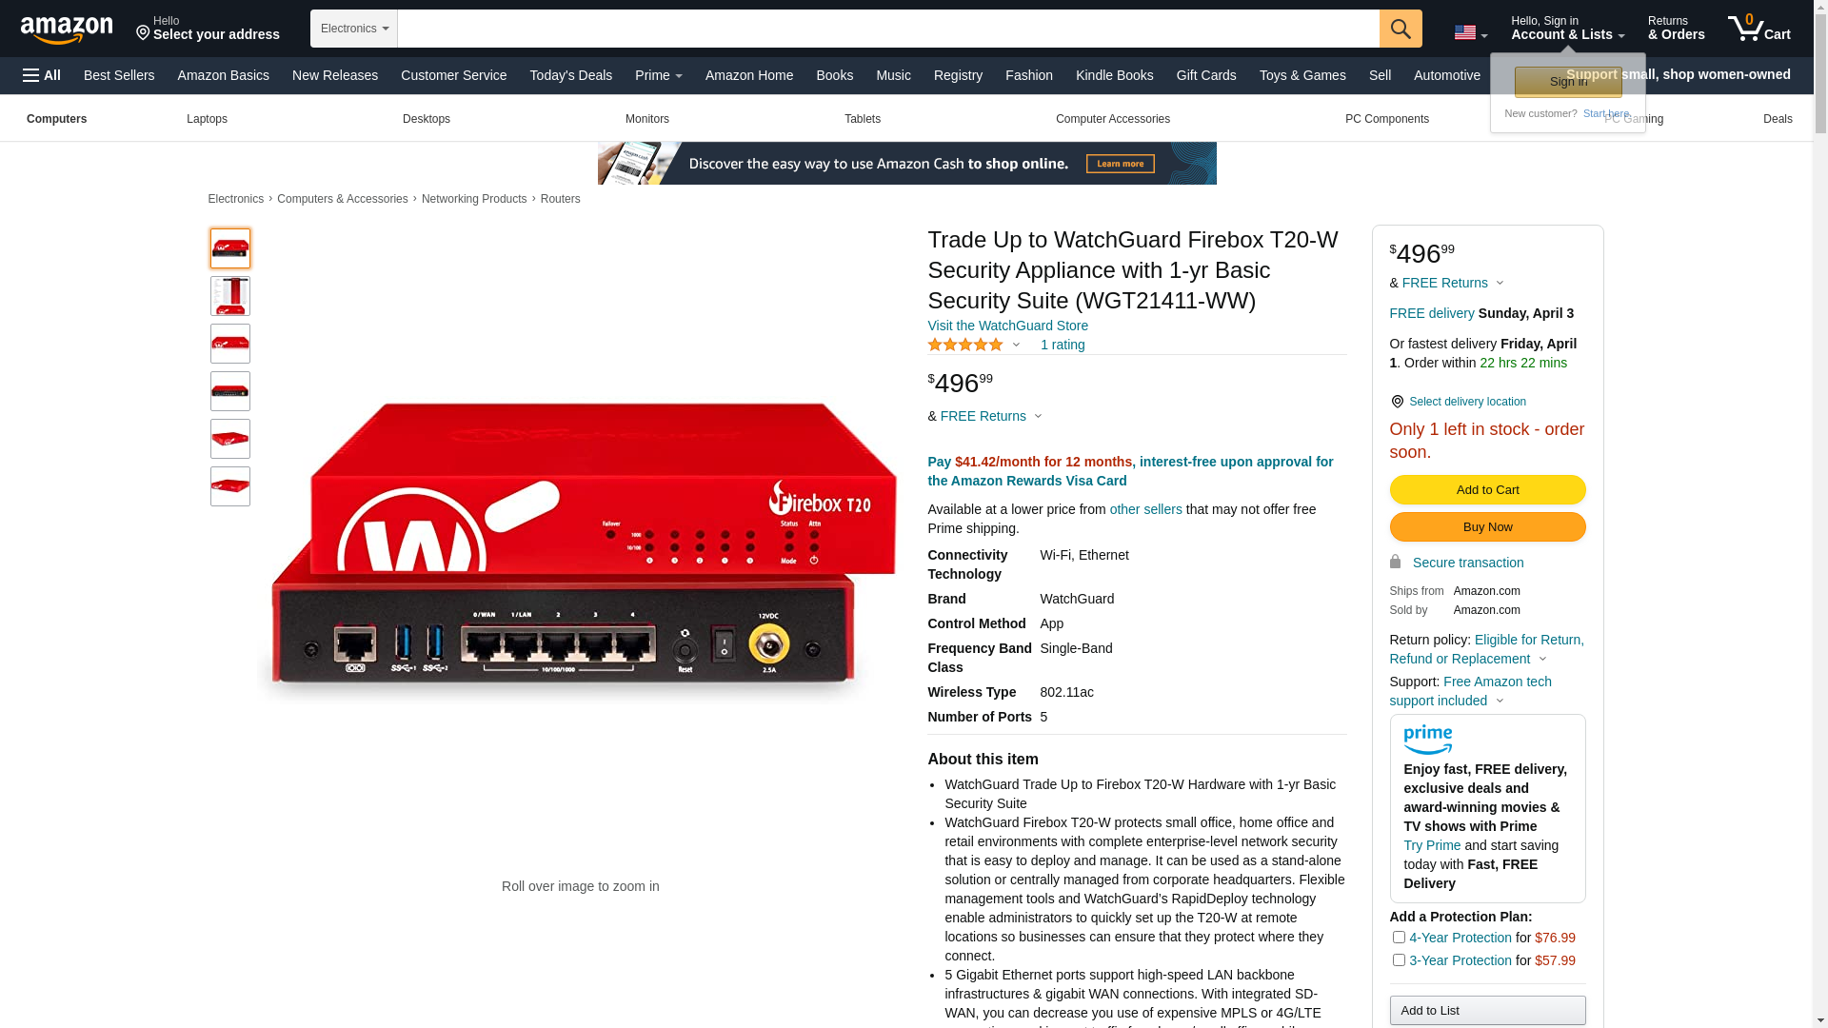The width and height of the screenshot is (1828, 1028).
Task: Check the 3-Year Protection plan box
Action: [x=1399, y=960]
